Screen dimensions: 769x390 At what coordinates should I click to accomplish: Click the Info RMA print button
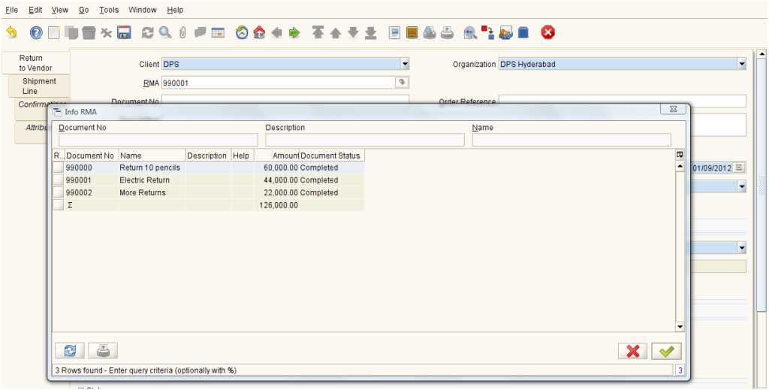click(x=103, y=350)
